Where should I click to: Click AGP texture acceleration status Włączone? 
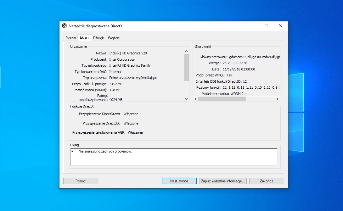135,132
